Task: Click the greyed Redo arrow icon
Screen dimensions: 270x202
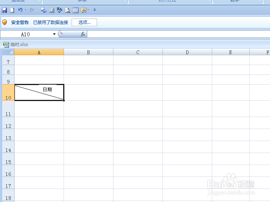Action: tap(32, 10)
